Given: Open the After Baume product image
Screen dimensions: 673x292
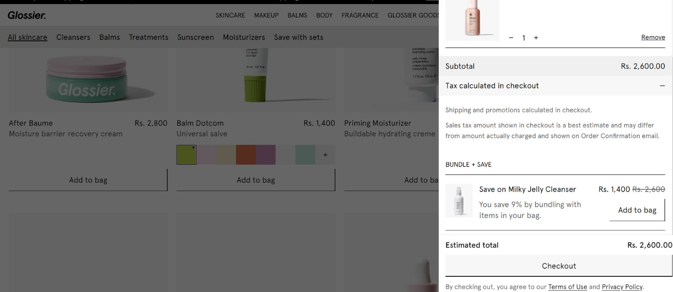Looking at the screenshot, I should pyautogui.click(x=88, y=80).
